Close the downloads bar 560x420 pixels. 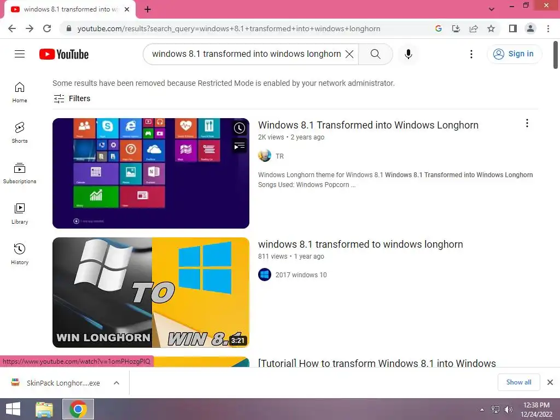pyautogui.click(x=550, y=382)
